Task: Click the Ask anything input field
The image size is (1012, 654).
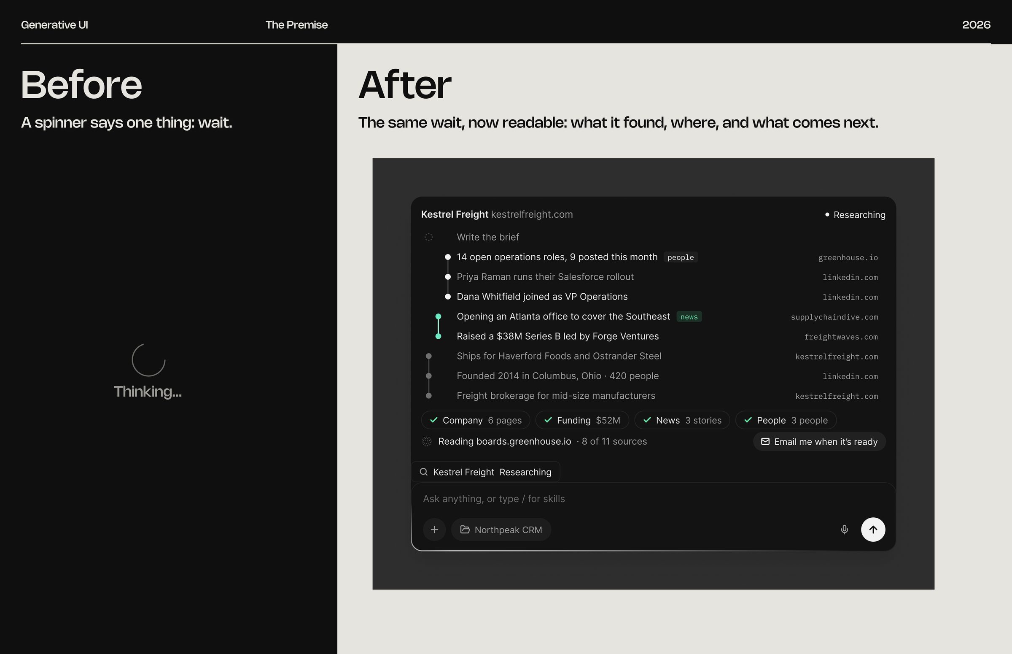Action: pyautogui.click(x=654, y=499)
